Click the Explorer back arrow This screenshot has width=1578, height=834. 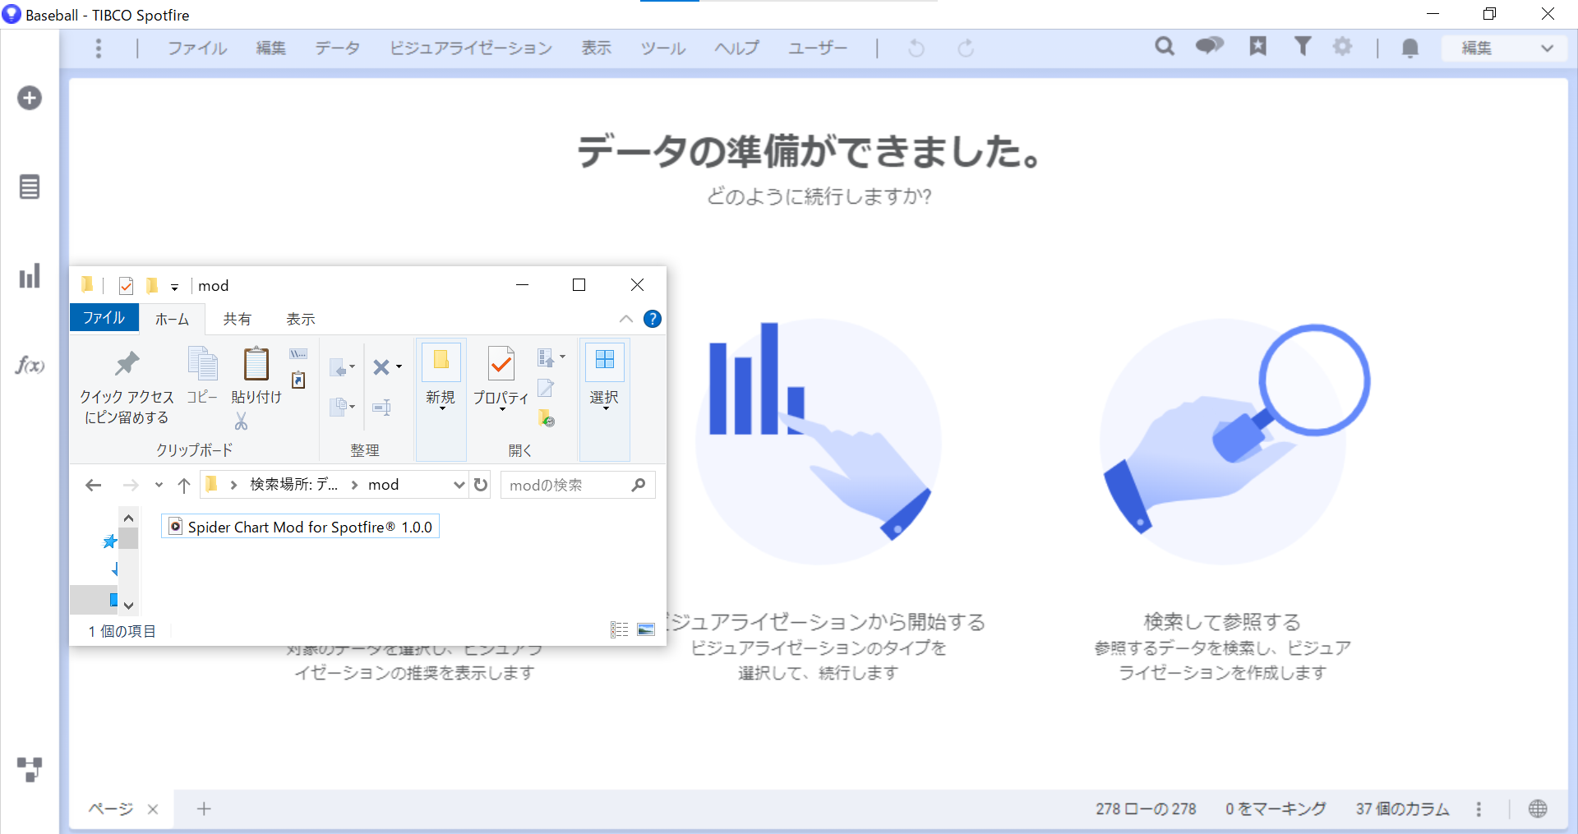[x=94, y=486]
